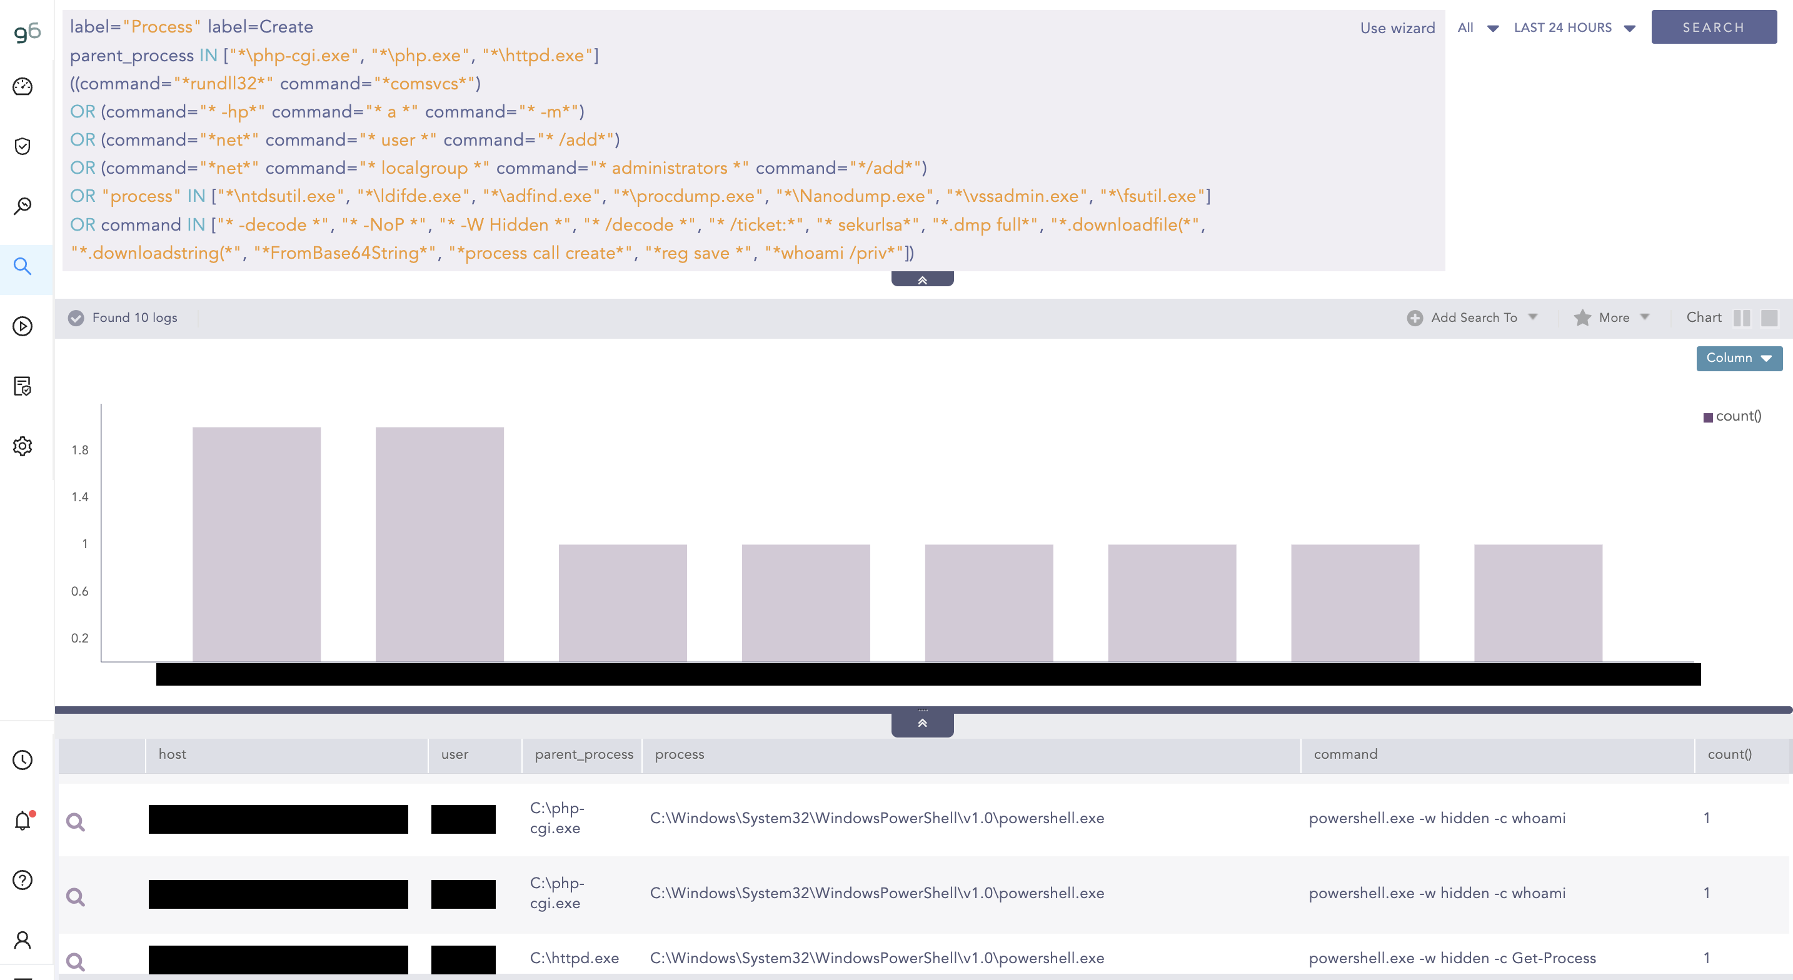
Task: Open the Add Search To dropdown
Action: point(1472,318)
